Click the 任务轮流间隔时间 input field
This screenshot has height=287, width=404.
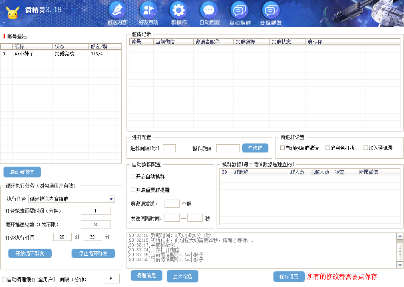(x=96, y=210)
